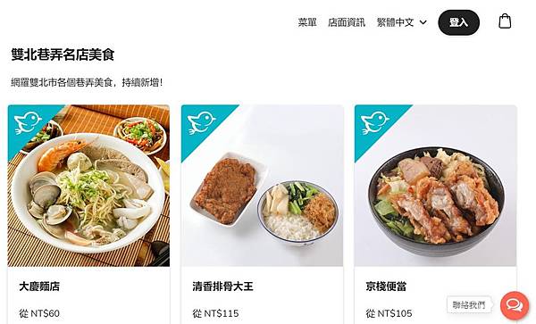The image size is (536, 324).
Task: Open the shopping bag cart icon
Action: point(505,21)
